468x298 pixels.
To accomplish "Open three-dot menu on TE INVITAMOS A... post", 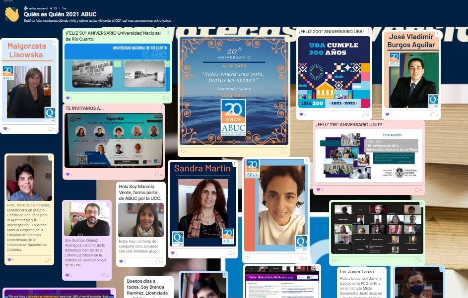I will tap(161, 107).
